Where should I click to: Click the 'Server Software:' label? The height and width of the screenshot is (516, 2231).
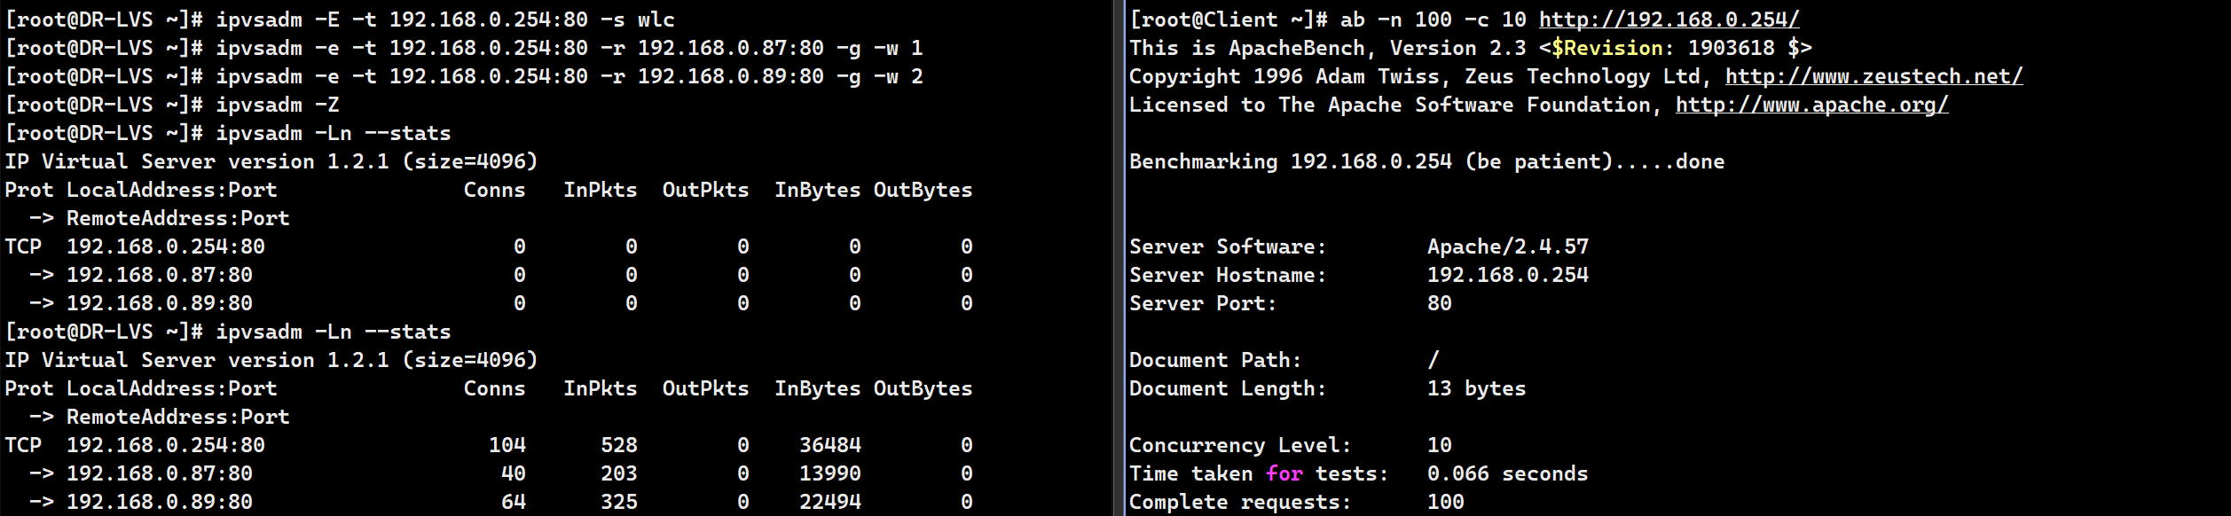(1229, 246)
